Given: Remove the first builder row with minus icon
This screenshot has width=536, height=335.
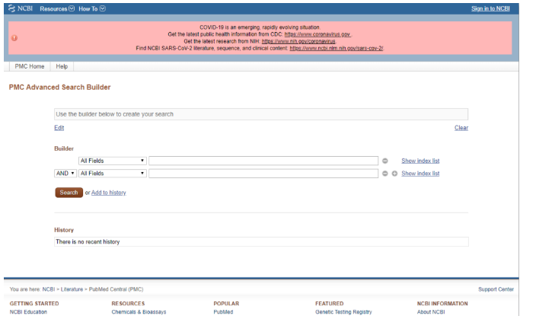Looking at the screenshot, I should point(385,161).
